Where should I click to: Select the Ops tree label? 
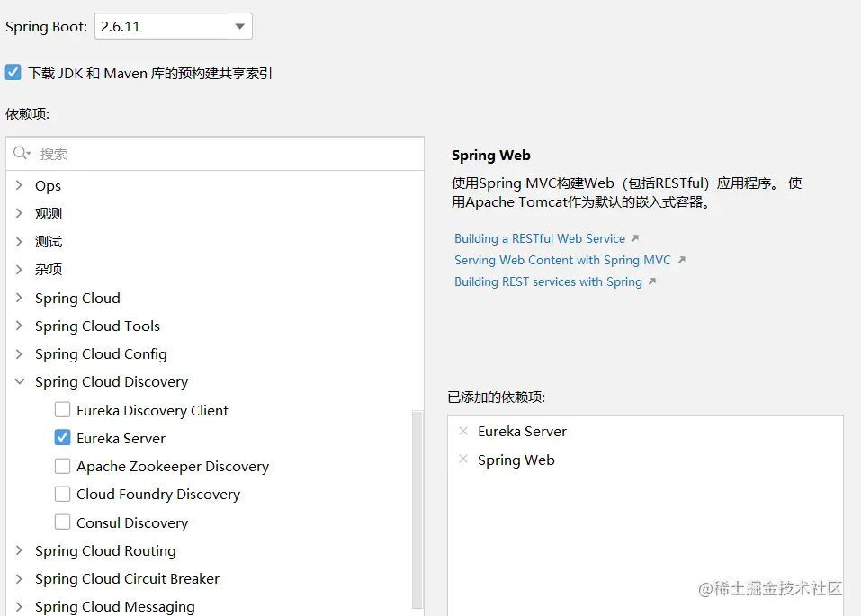(48, 185)
